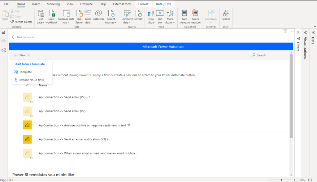Open the Recent sources dropdown

coord(111,22)
